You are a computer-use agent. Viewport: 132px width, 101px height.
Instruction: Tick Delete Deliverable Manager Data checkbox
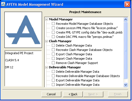click(x=53, y=72)
